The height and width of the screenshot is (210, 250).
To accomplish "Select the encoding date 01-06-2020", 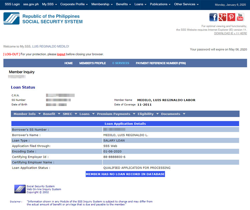I will tap(112, 151).
